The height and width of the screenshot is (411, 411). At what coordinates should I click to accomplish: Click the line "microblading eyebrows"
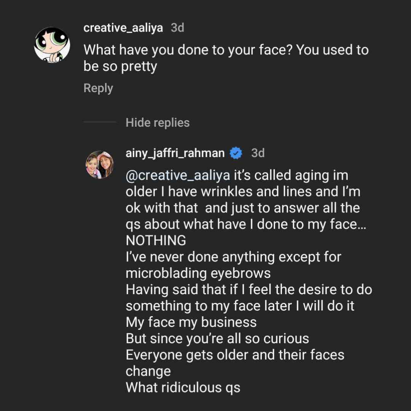click(x=198, y=273)
